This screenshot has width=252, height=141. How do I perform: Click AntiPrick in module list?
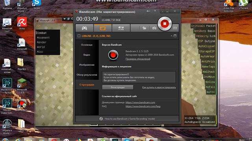pyautogui.click(x=208, y=61)
